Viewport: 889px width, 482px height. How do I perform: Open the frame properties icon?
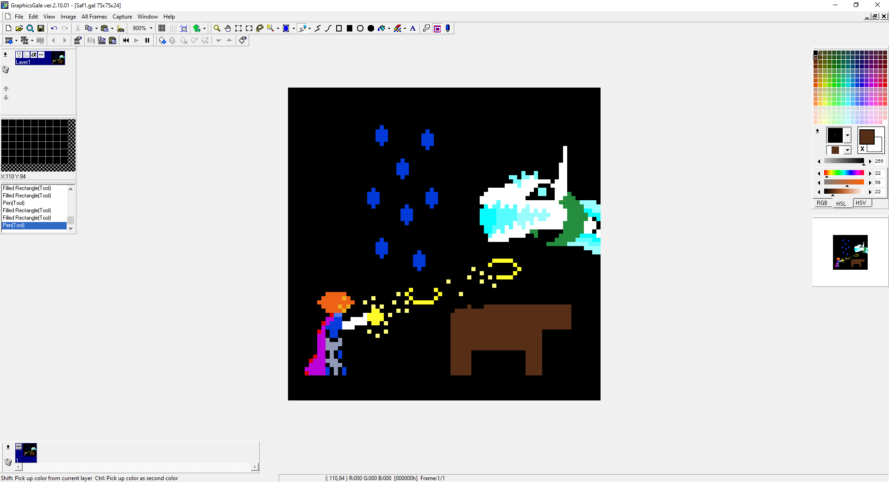[78, 40]
